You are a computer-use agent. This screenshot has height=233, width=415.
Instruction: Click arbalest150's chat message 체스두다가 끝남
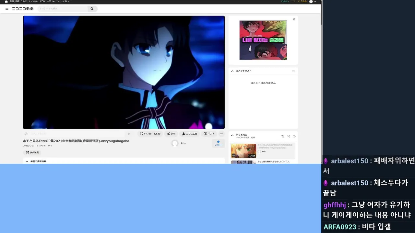coord(368,188)
